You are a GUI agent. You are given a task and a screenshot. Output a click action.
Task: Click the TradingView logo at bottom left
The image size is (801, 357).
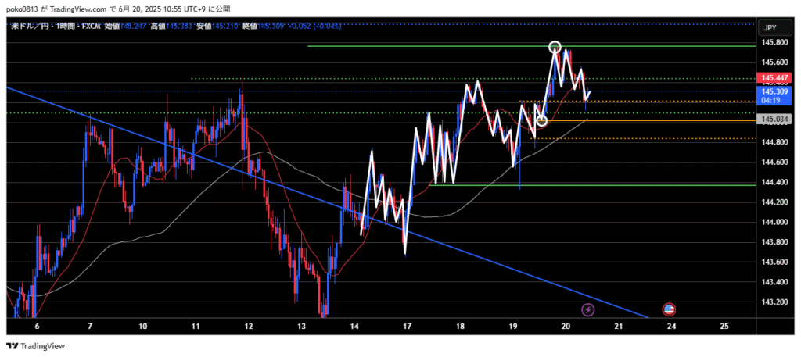click(x=36, y=346)
